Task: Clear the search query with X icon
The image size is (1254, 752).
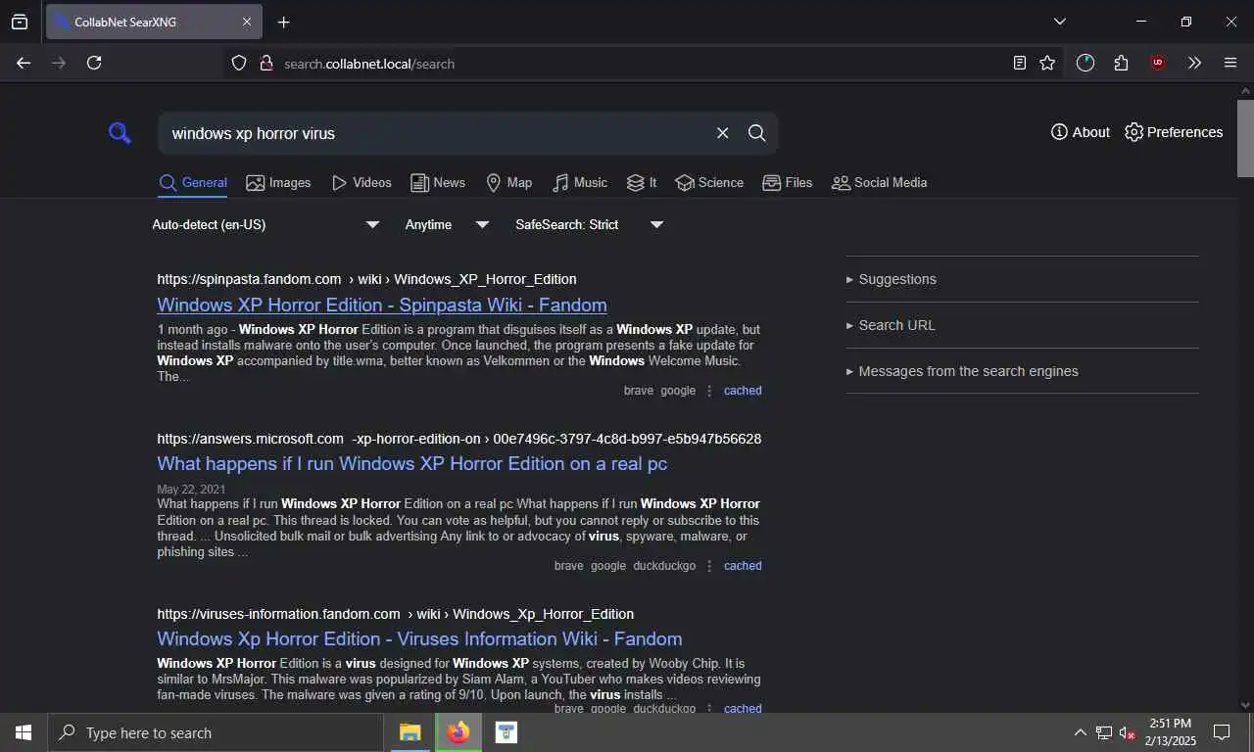Action: (723, 133)
